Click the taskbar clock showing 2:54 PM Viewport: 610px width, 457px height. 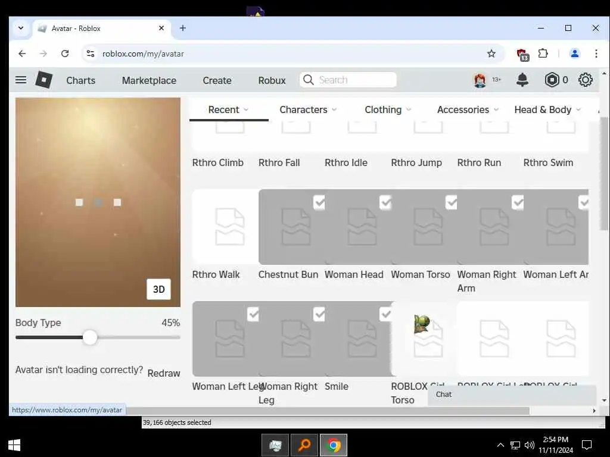click(556, 445)
